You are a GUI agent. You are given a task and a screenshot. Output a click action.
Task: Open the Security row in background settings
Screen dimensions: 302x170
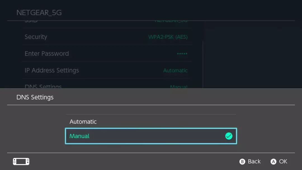click(x=107, y=37)
